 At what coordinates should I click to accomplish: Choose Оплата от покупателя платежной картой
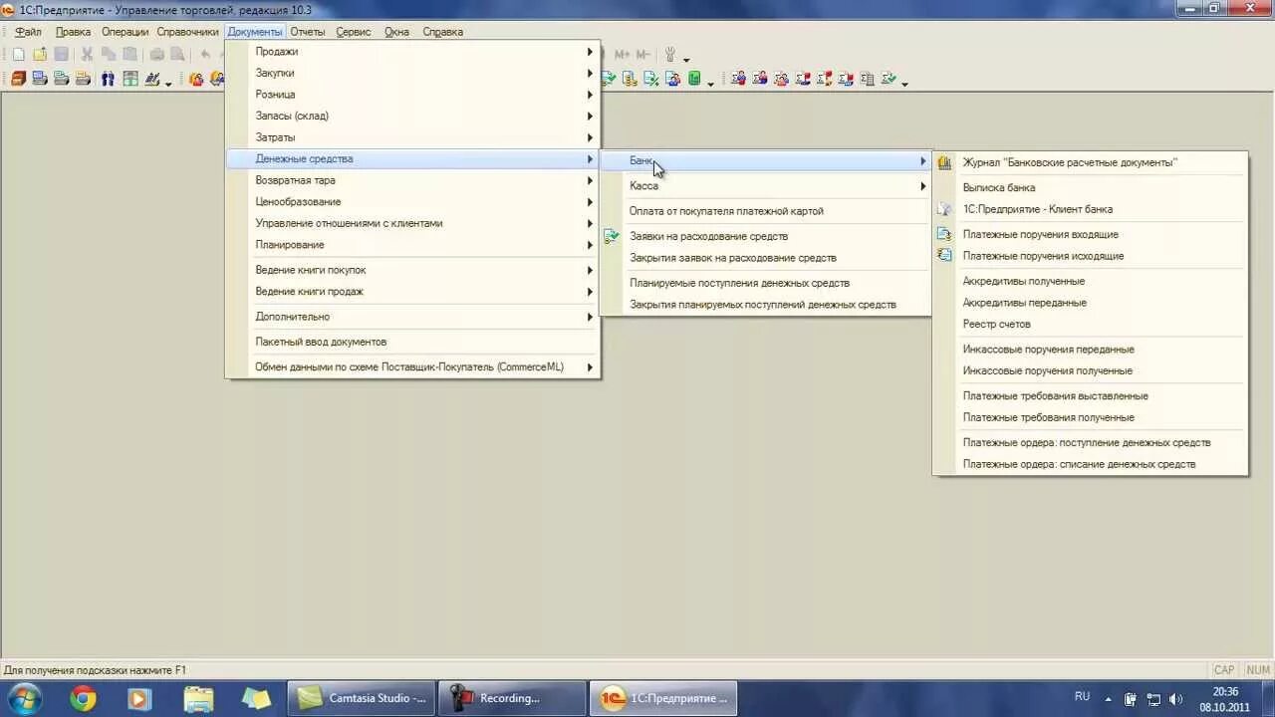click(x=765, y=211)
